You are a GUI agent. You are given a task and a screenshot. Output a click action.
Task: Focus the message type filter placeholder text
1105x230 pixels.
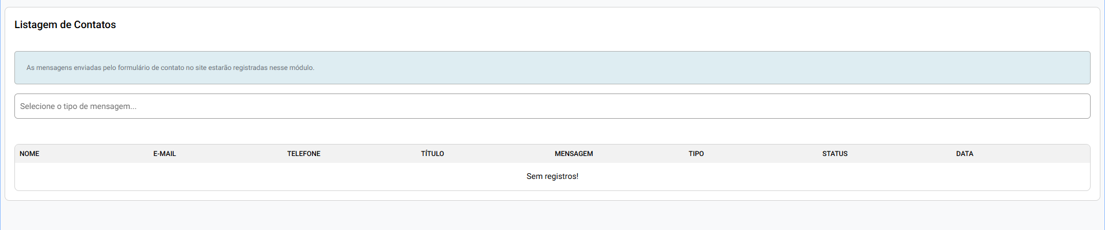point(78,106)
